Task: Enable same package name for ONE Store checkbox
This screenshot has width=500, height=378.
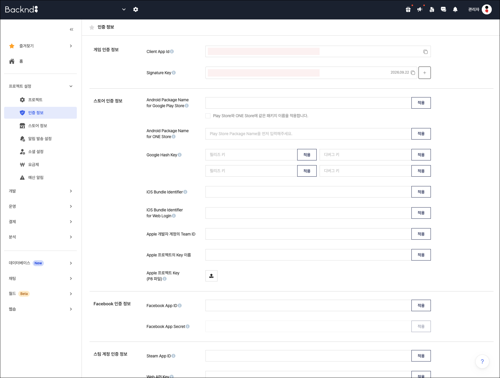Action: pyautogui.click(x=208, y=116)
